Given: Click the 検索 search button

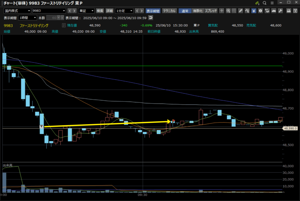Looking at the screenshot, I should (100, 11).
